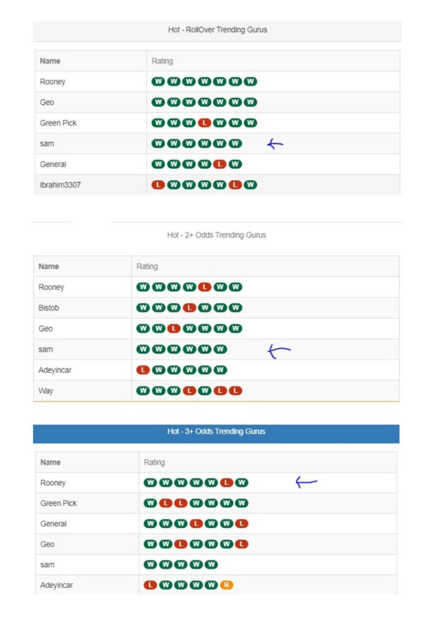This screenshot has height=630, width=445.
Task: Select sam in the 2+ Odds table
Action: click(x=46, y=349)
